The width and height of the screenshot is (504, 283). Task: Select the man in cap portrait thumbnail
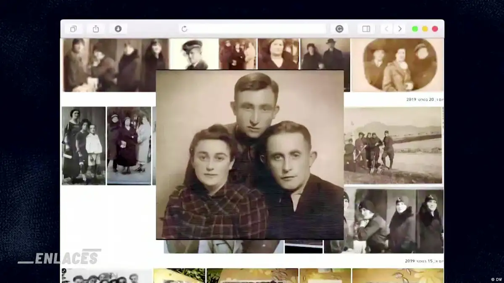click(x=194, y=54)
